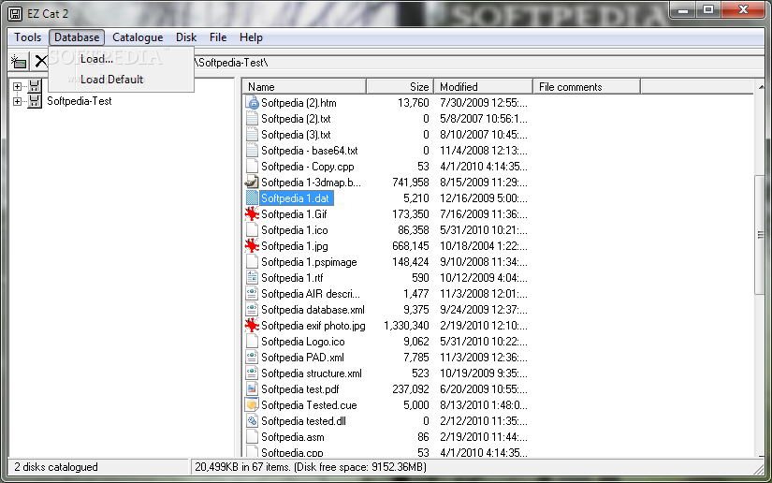
Task: Click the X delete toolbar icon
Action: click(x=40, y=62)
